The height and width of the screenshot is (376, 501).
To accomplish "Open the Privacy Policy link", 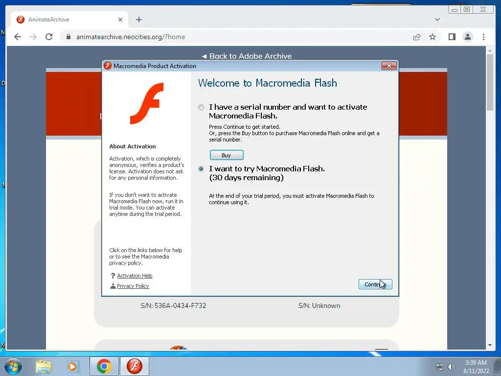I will (133, 286).
